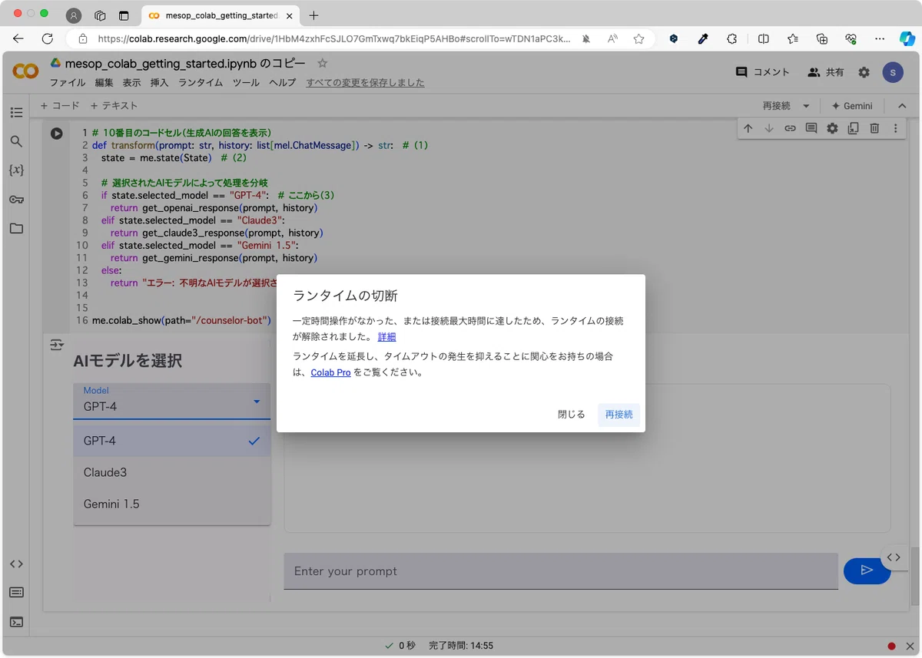The height and width of the screenshot is (658, 922).
Task: Open the Gemini assistant button
Action: (x=852, y=106)
